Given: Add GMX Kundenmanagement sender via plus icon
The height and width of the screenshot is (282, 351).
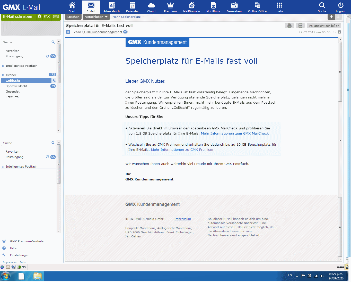Looking at the screenshot, I should point(125,32).
